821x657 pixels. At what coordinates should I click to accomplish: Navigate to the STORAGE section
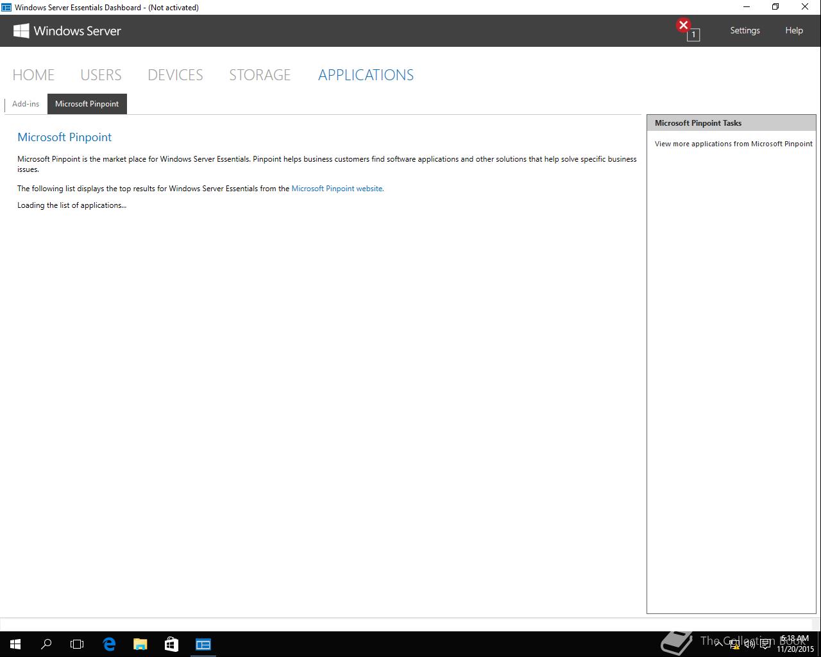[x=260, y=75]
